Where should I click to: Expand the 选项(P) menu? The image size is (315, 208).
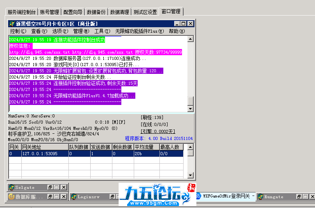(60, 31)
